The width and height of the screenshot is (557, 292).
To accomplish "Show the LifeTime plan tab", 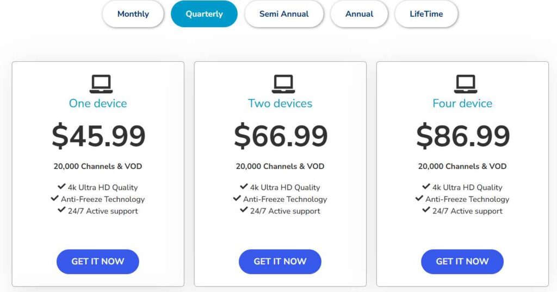I will [426, 14].
